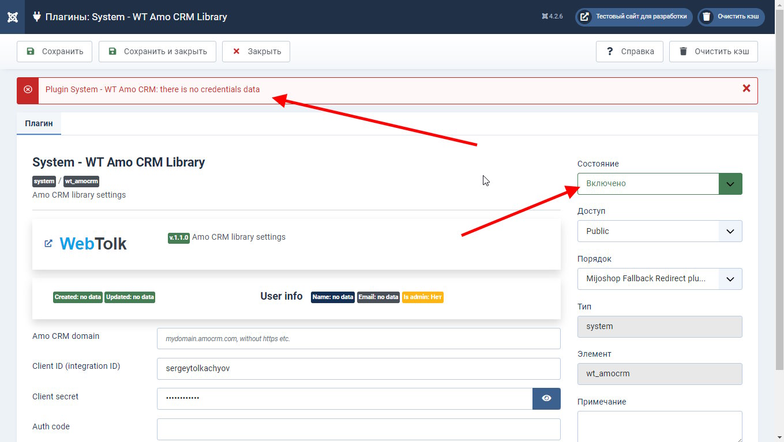
Task: Click the read-only Тип field
Action: coord(659,326)
